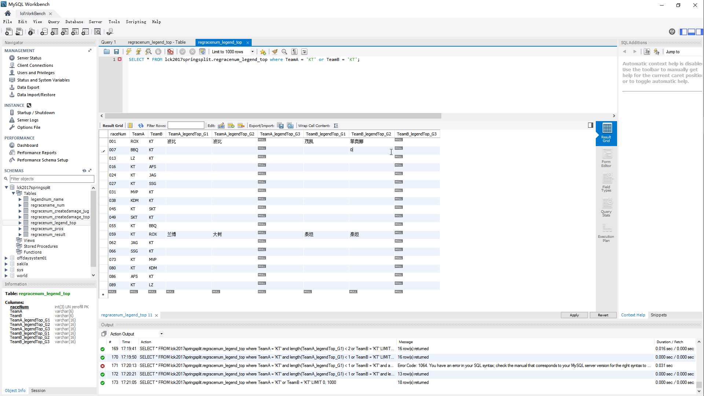Screen dimensions: 704x396
Task: Click the Revert button
Action: click(603, 315)
